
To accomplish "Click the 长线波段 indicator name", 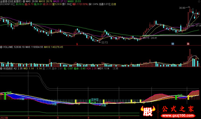I will (x=8, y=69).
